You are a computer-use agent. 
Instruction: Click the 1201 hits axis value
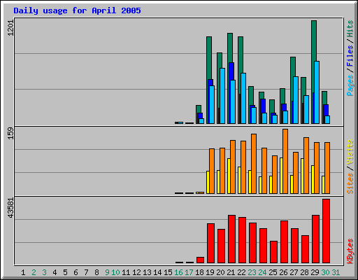pos(10,27)
